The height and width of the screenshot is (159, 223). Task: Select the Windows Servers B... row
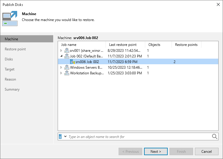tap(138, 67)
